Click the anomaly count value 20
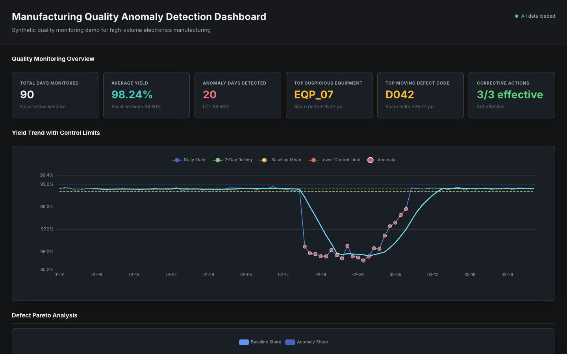The width and height of the screenshot is (567, 354). (209, 95)
